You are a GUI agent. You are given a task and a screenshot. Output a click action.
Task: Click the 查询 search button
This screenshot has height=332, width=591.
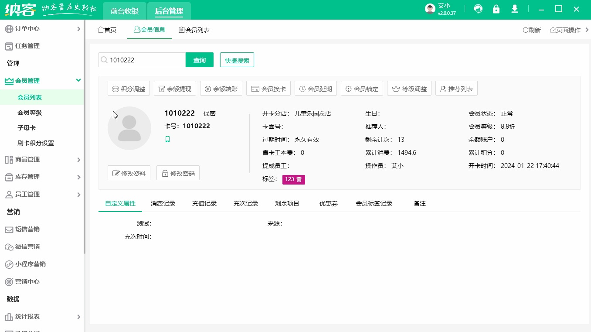point(199,59)
